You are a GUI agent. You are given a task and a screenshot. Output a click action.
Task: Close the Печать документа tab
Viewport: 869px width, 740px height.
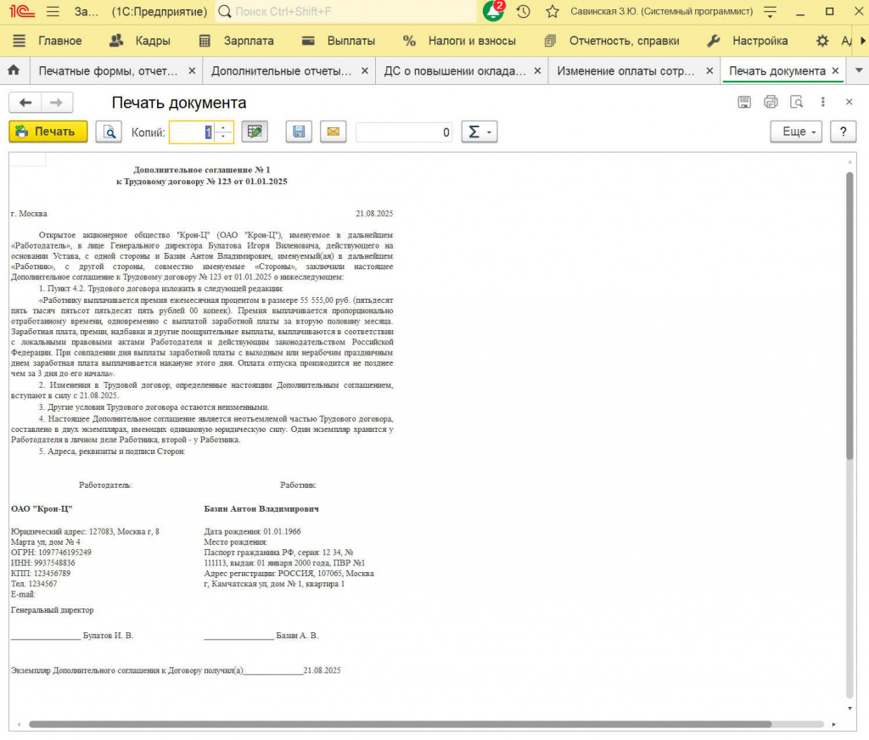point(835,71)
